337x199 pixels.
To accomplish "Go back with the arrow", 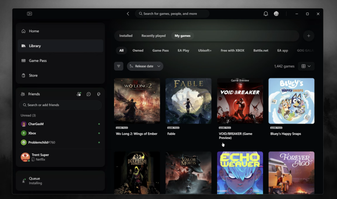I will click(128, 14).
